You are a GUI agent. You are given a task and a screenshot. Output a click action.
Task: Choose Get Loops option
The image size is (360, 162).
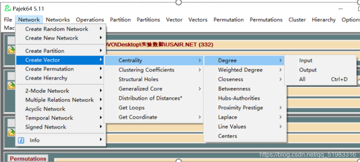[154, 108]
